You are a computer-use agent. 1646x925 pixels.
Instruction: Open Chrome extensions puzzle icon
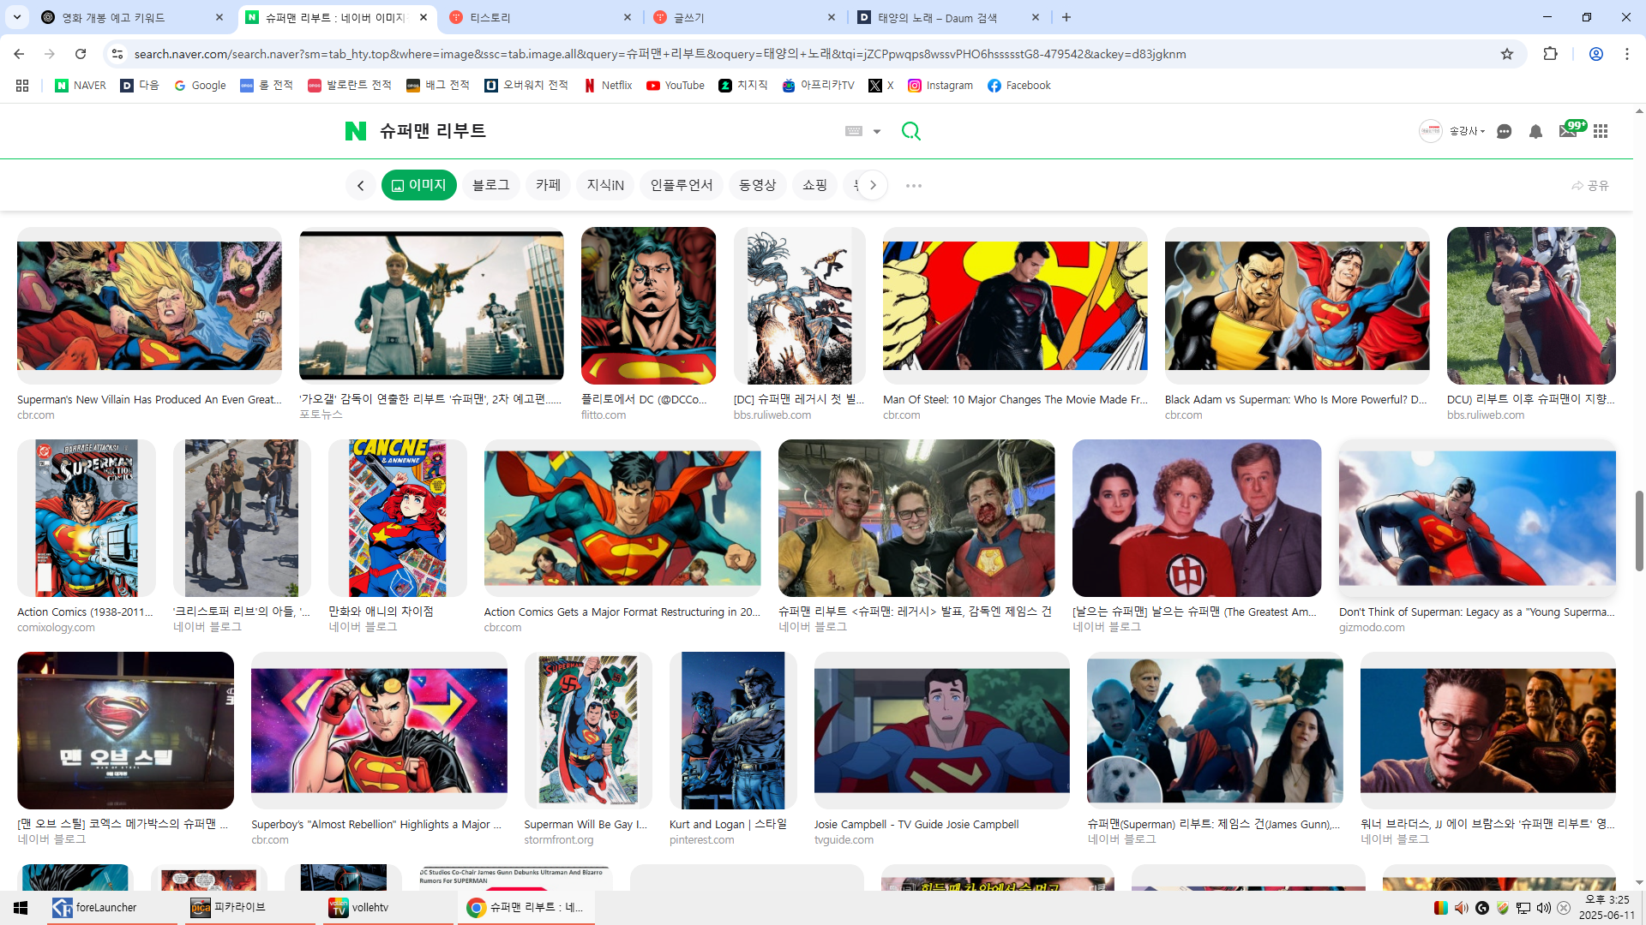click(1550, 54)
